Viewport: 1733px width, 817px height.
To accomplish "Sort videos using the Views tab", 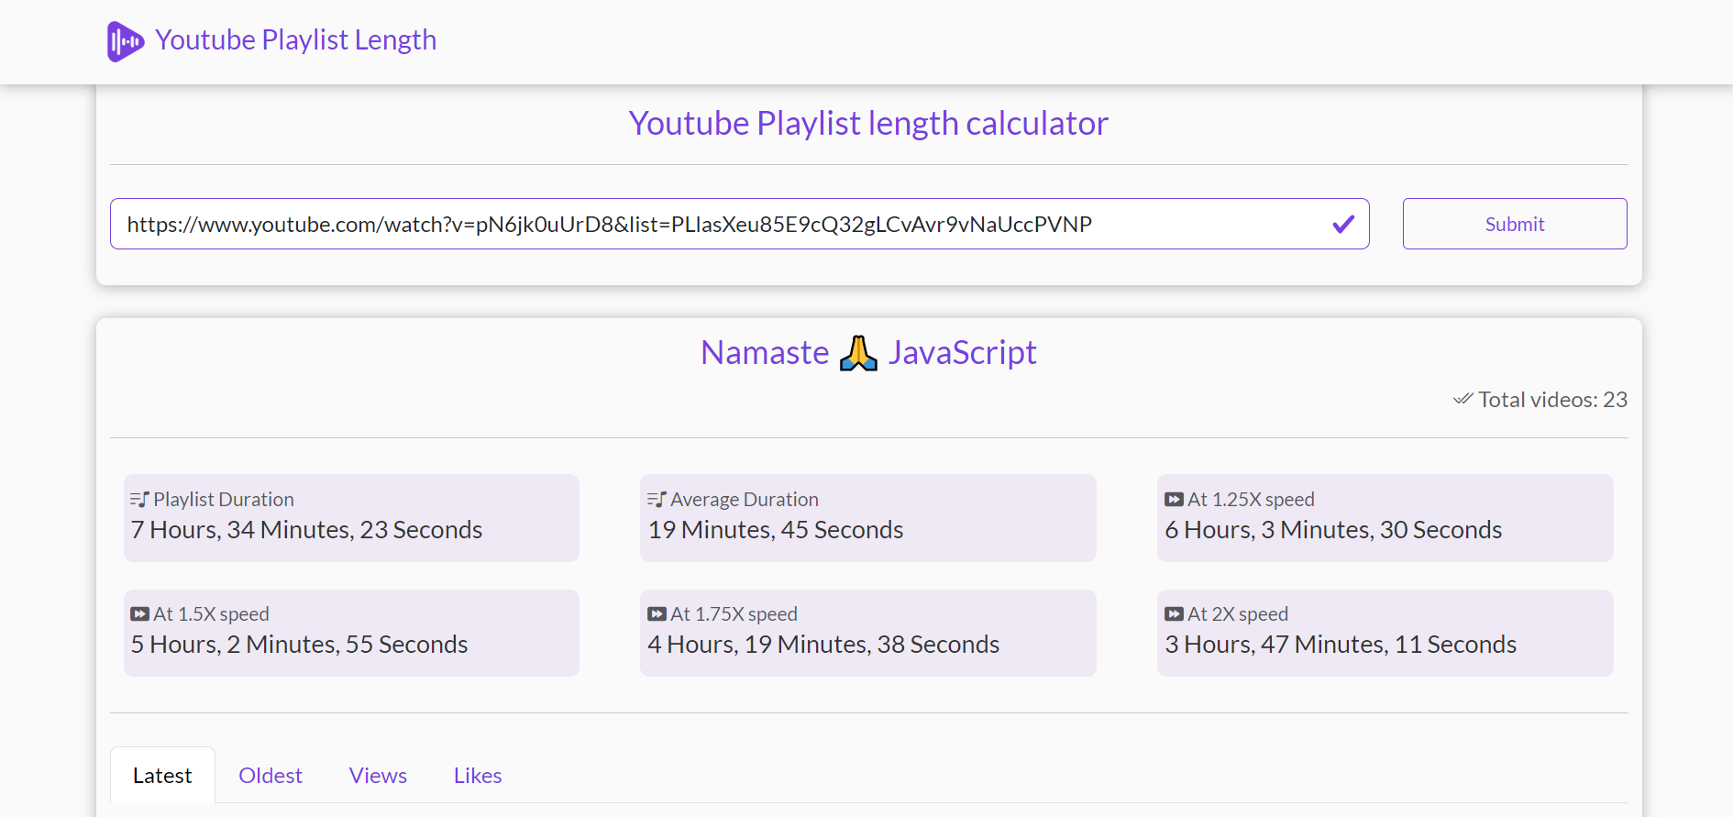I will 378,776.
